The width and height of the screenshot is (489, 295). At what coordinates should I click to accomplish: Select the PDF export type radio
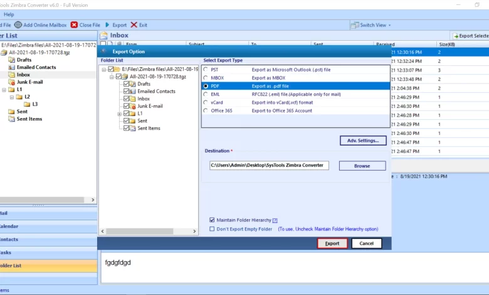tap(206, 86)
